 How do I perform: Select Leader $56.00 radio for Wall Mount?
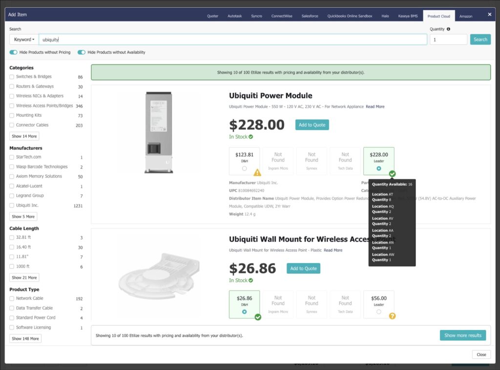click(x=379, y=312)
